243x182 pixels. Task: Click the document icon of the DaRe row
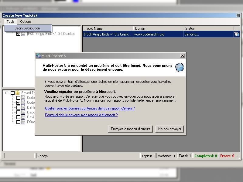pyautogui.click(x=23, y=107)
